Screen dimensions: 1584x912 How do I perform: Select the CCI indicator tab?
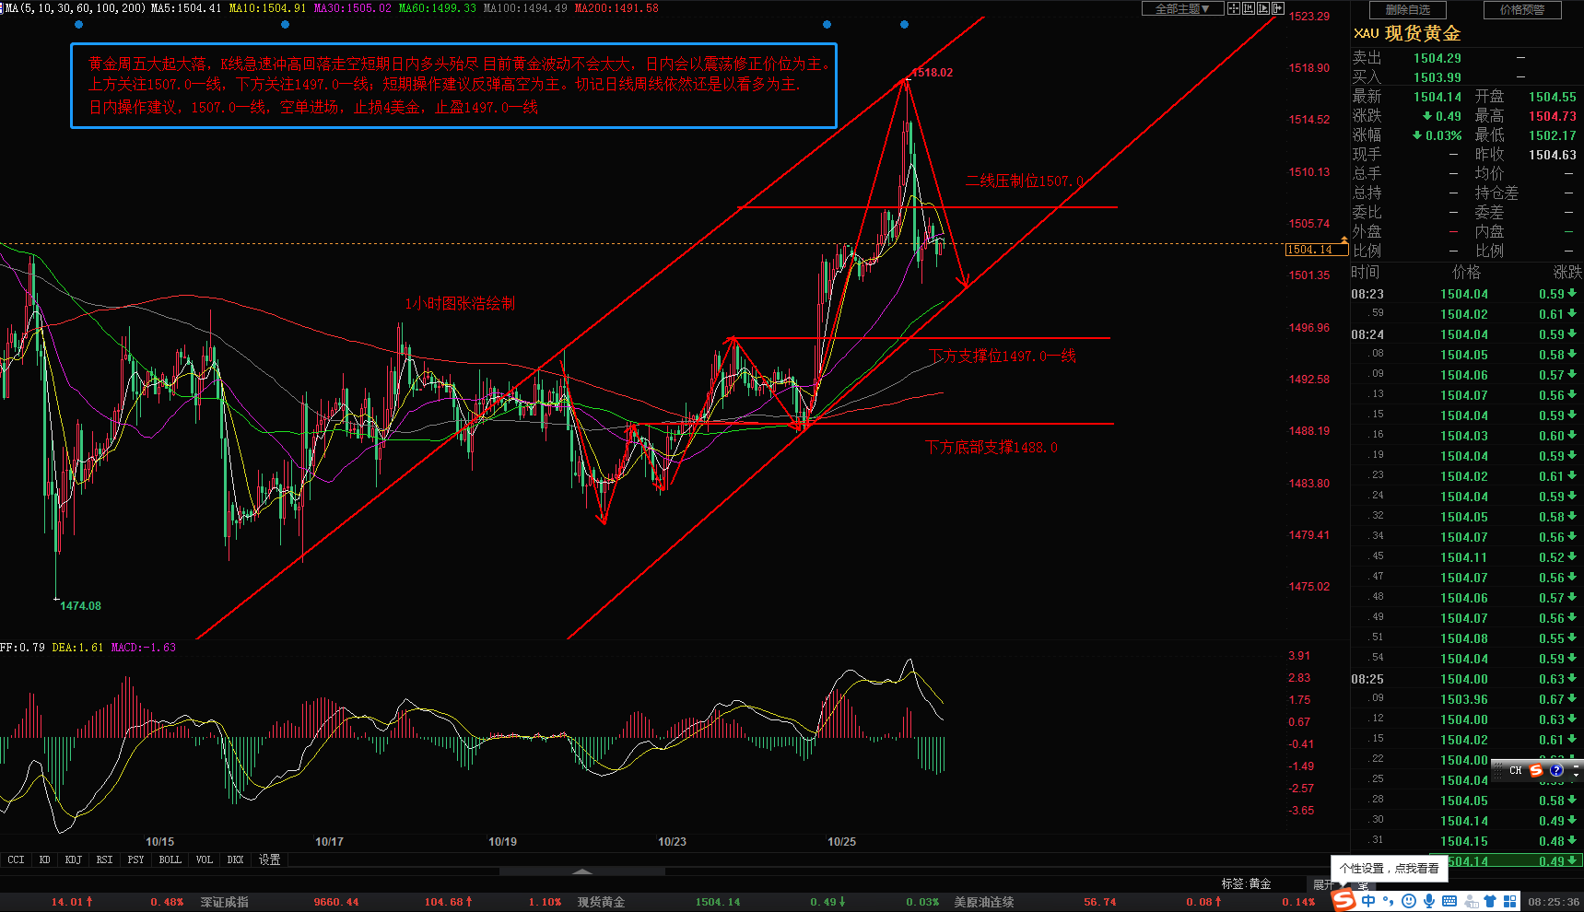16,859
